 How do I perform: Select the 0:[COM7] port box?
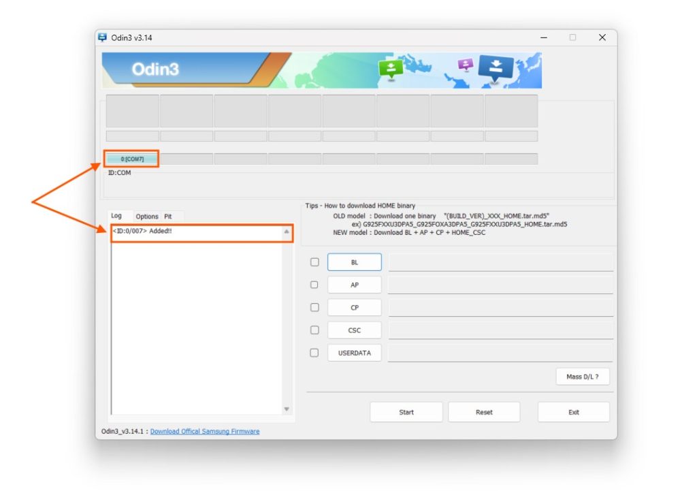coord(132,159)
